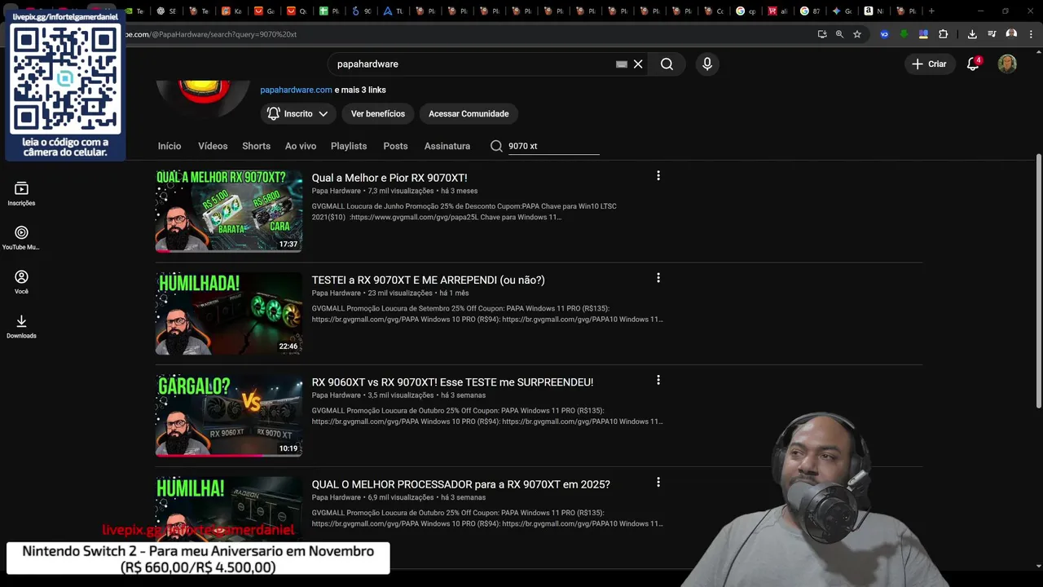Open the new tab plus button

tap(931, 11)
